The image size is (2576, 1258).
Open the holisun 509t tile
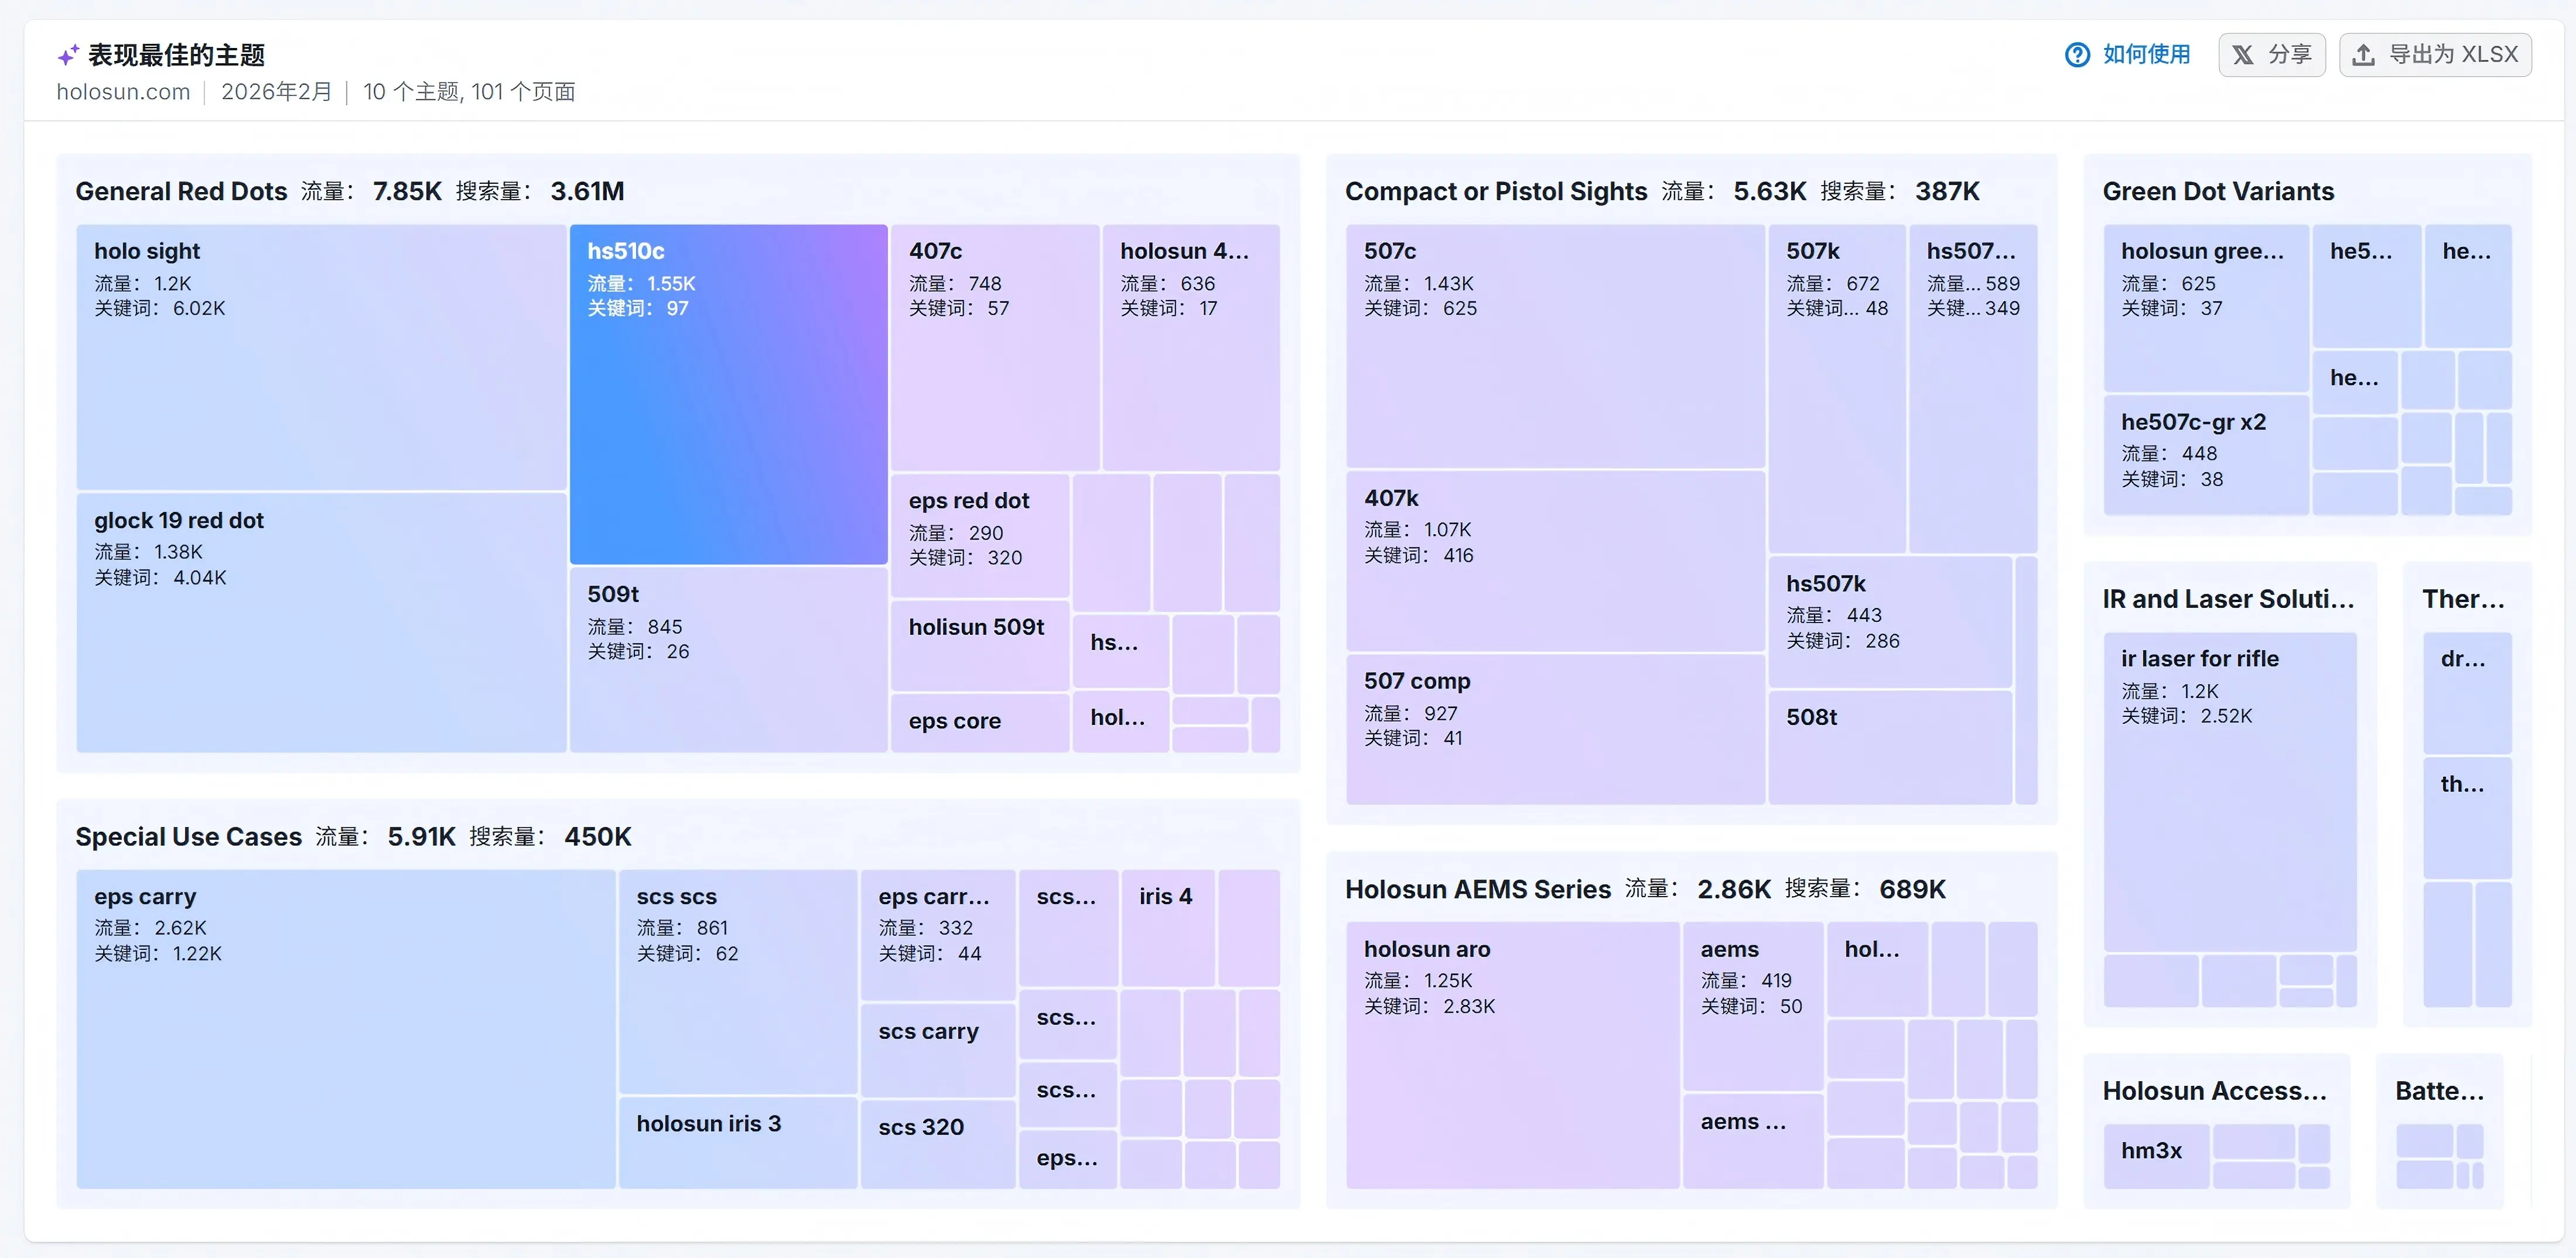click(979, 646)
